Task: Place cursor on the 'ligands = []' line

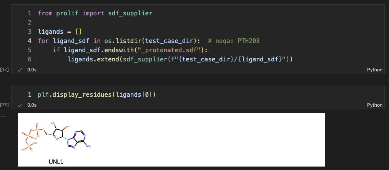Action: [x=60, y=32]
